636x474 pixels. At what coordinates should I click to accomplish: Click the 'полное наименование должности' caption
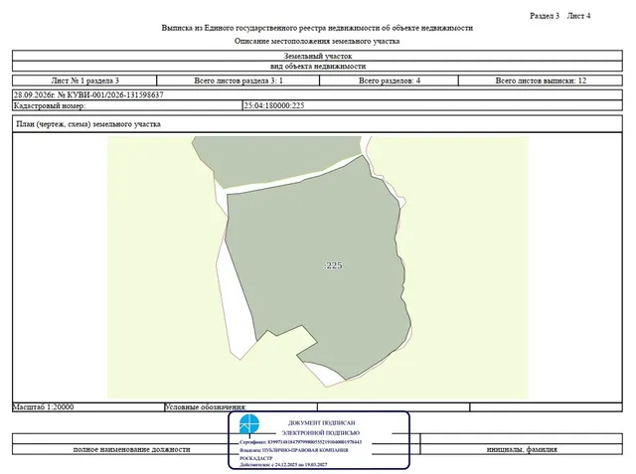[131, 449]
